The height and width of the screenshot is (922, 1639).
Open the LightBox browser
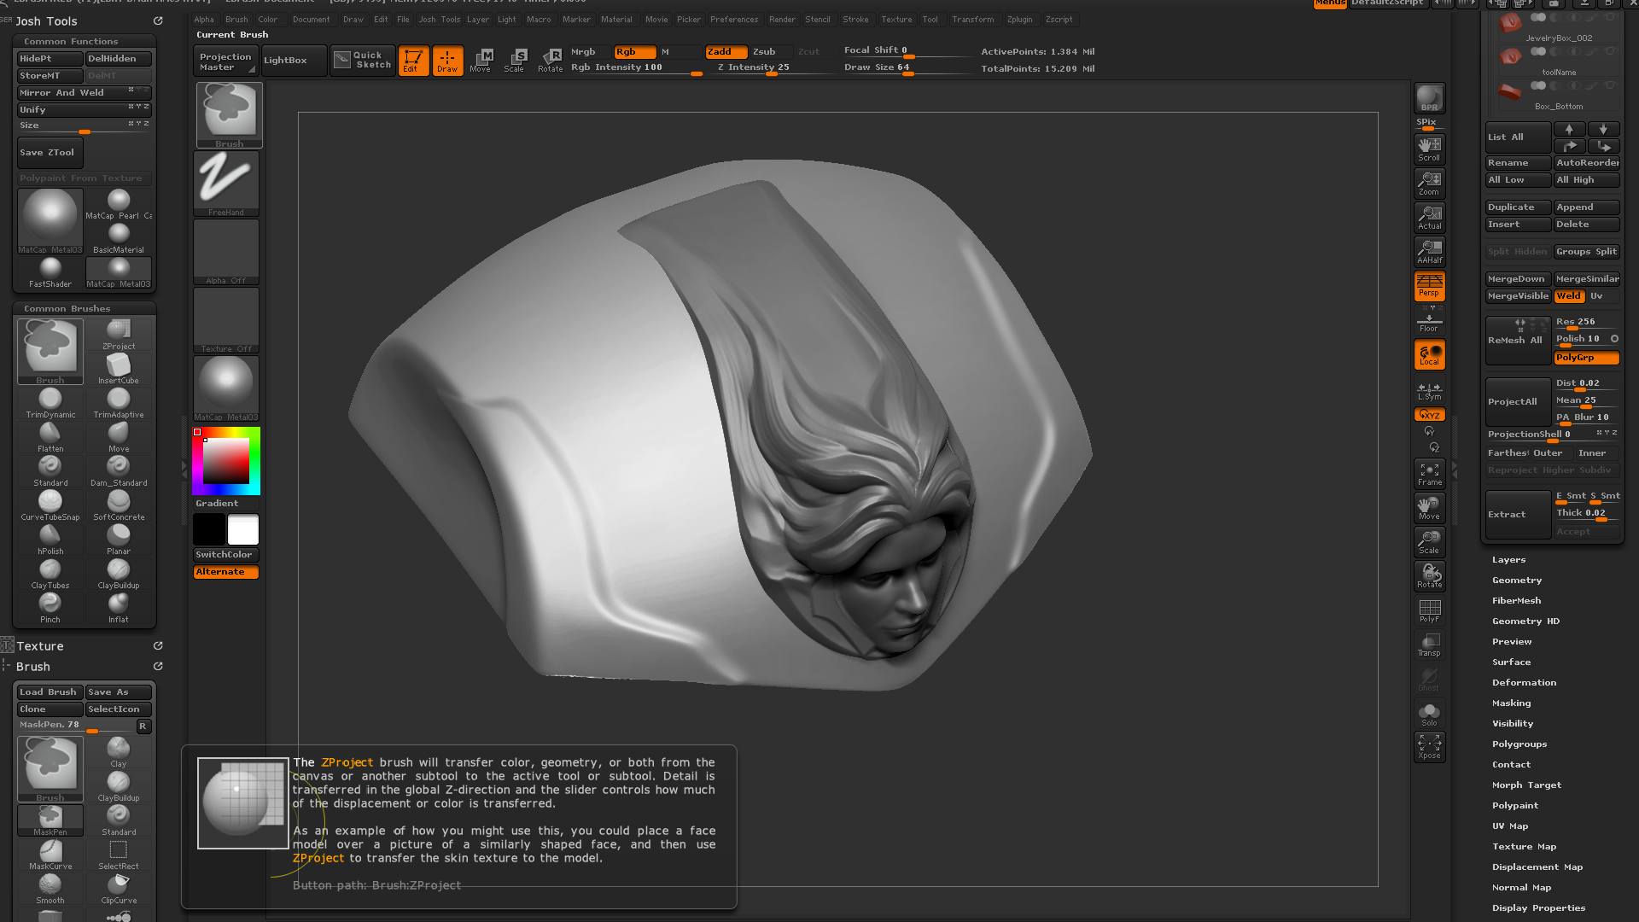294,61
